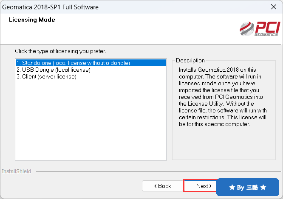
Task: Click the Description group label
Action: (190, 60)
